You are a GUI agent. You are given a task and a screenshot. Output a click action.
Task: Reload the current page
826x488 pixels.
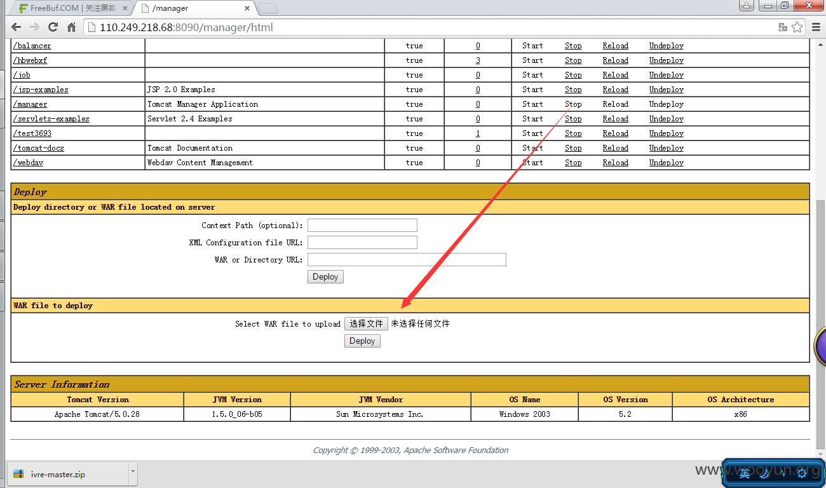click(53, 27)
